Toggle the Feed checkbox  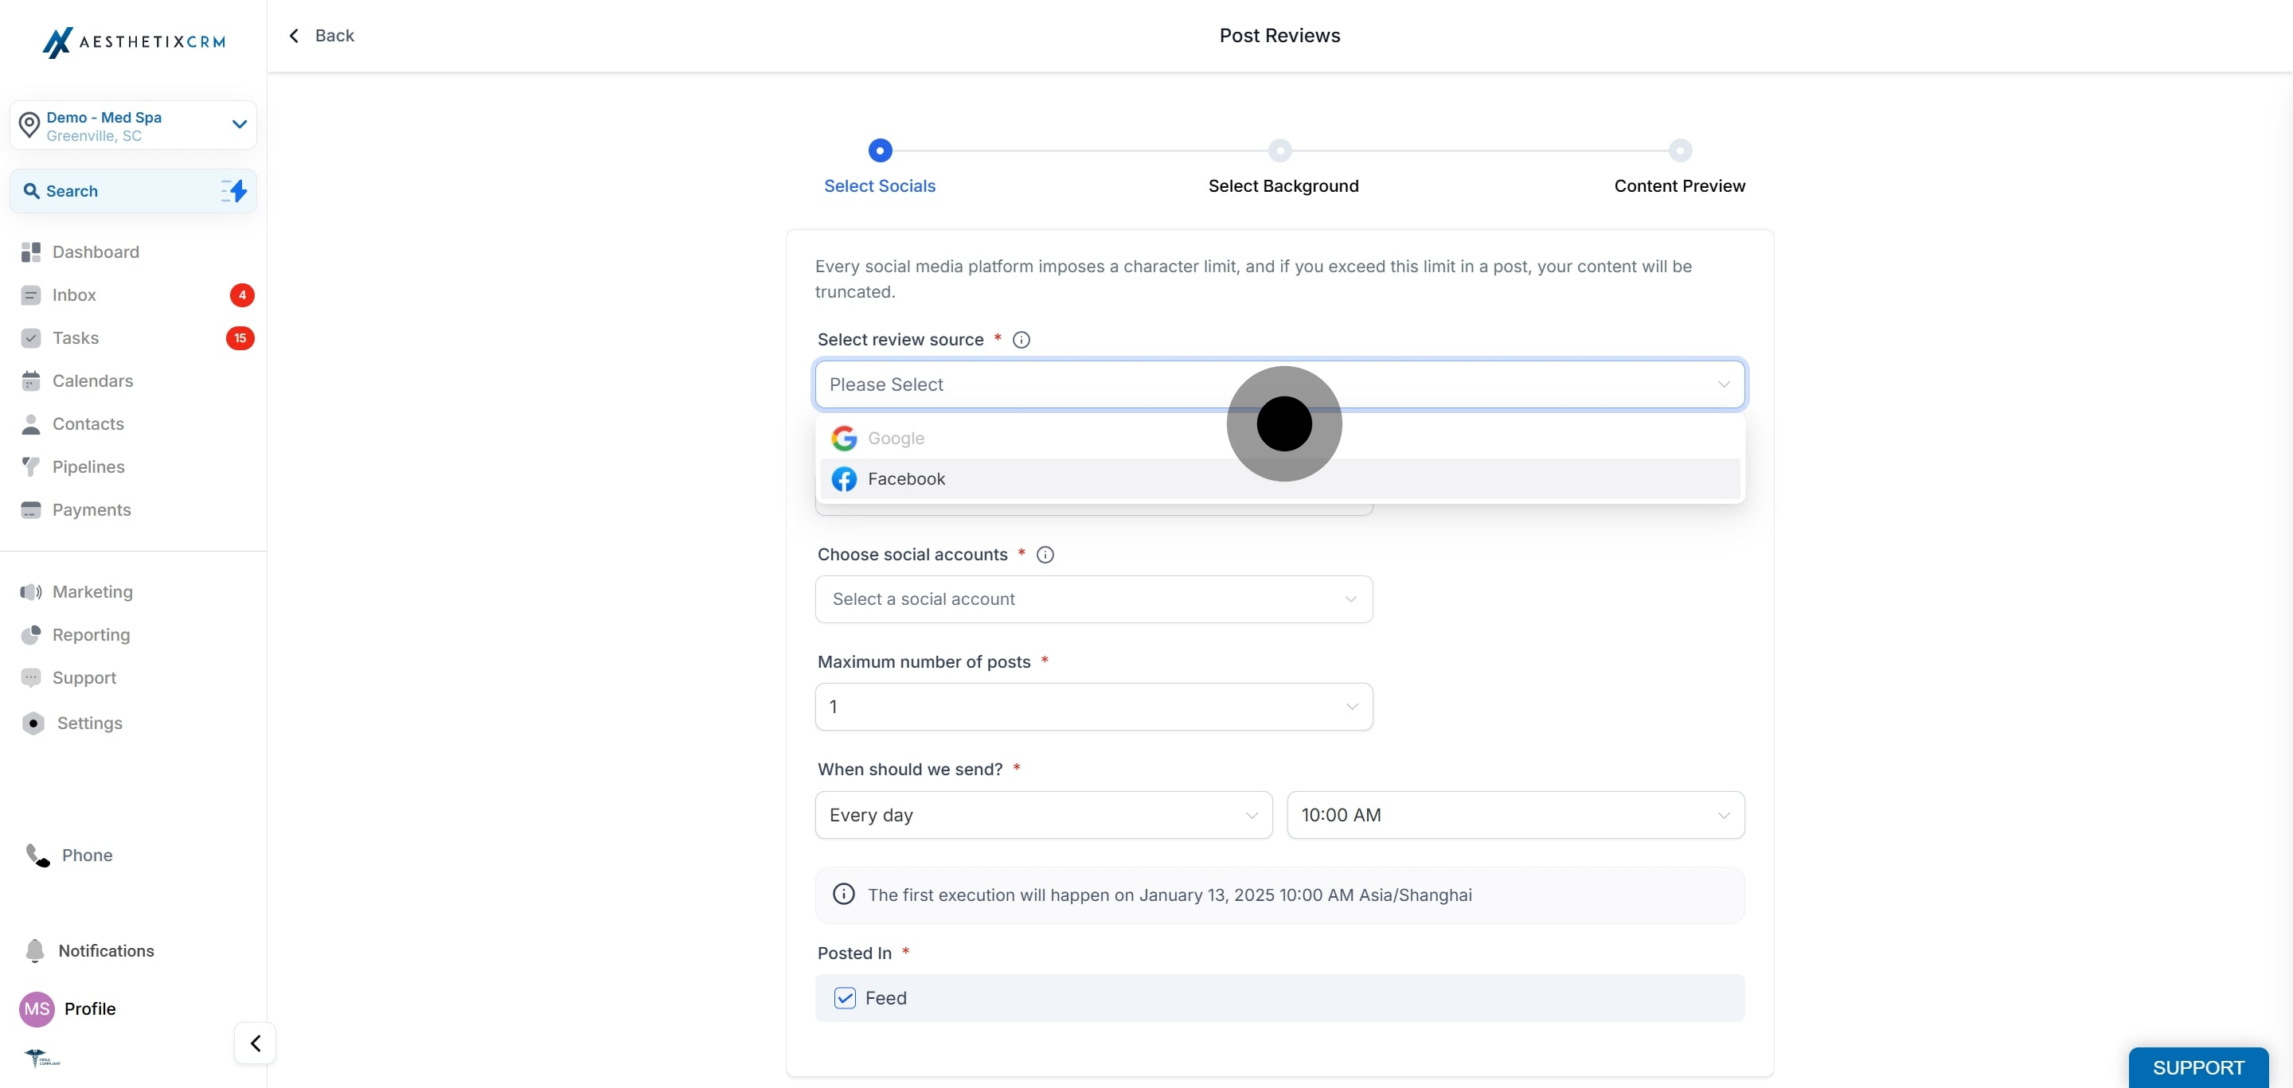tap(845, 998)
